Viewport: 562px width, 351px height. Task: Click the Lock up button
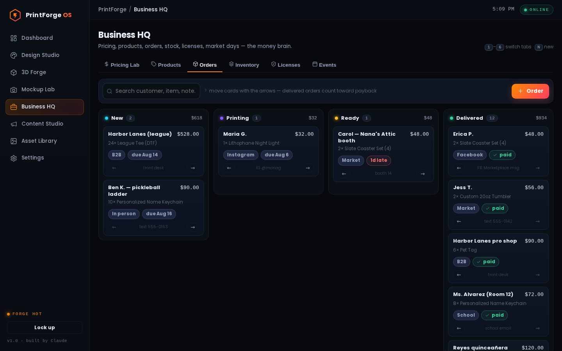pos(44,328)
